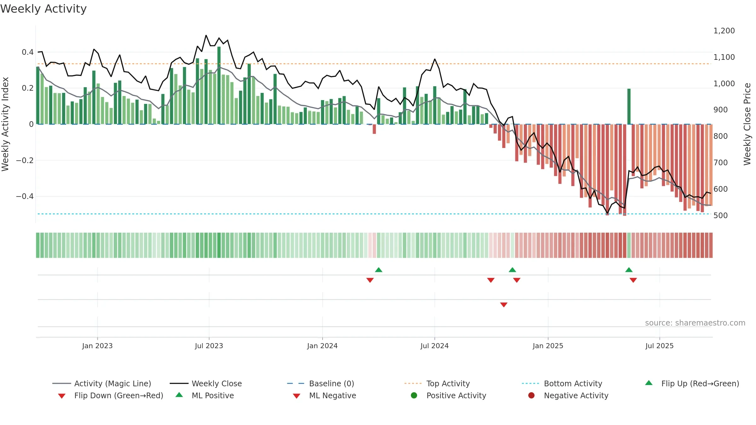Click the −0.2 left axis tick label
The height and width of the screenshot is (425, 756).
tap(25, 161)
